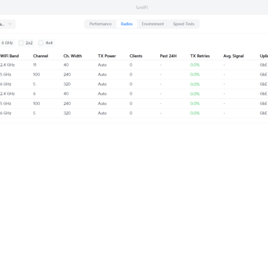Switch to the Performance tab
The image size is (268, 268).
[100, 24]
